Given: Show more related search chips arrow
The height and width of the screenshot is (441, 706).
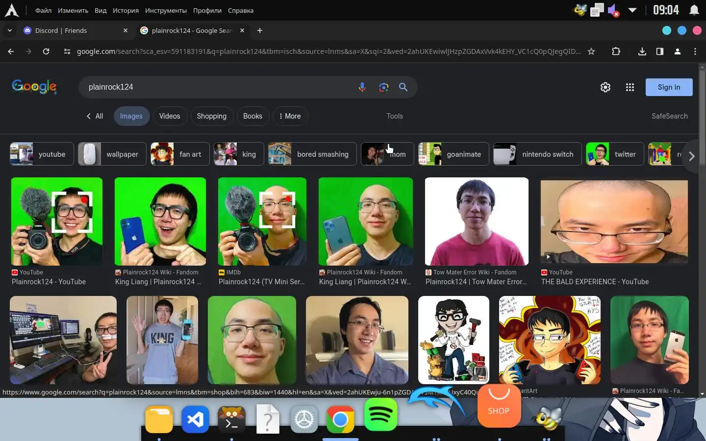Looking at the screenshot, I should [691, 156].
